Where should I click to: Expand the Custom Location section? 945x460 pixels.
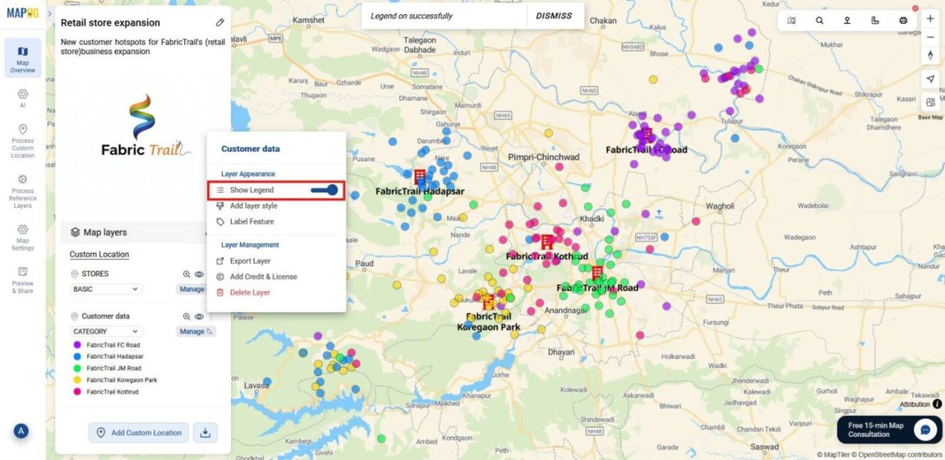[x=99, y=254]
